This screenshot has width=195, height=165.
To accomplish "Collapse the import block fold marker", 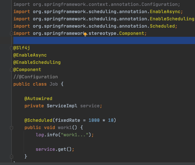I will 11,33.
